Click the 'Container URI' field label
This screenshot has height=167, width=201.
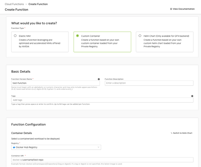click(x=17, y=156)
